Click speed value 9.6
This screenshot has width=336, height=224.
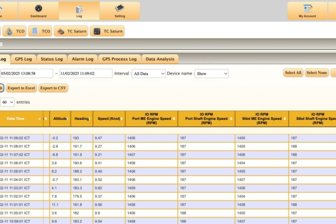[x=97, y=213]
